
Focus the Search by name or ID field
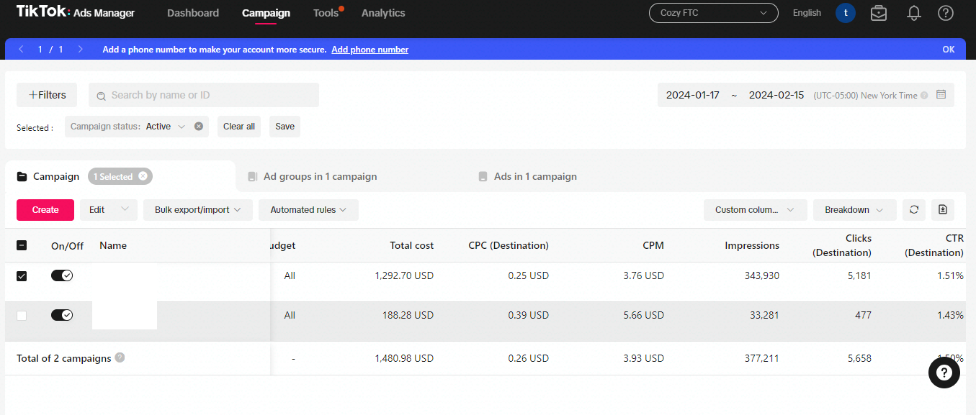[204, 95]
